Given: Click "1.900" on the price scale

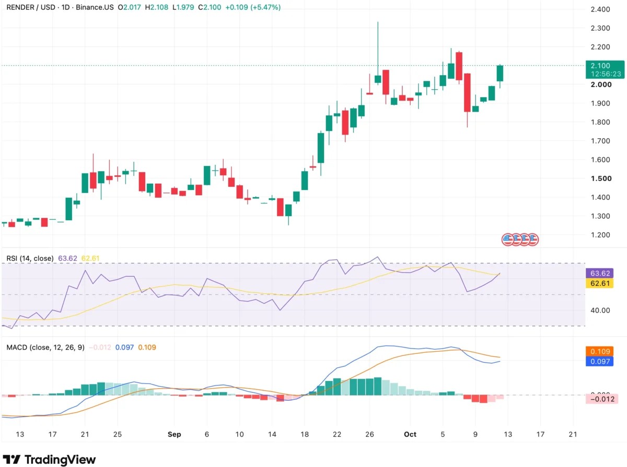Looking at the screenshot, I should point(600,103).
